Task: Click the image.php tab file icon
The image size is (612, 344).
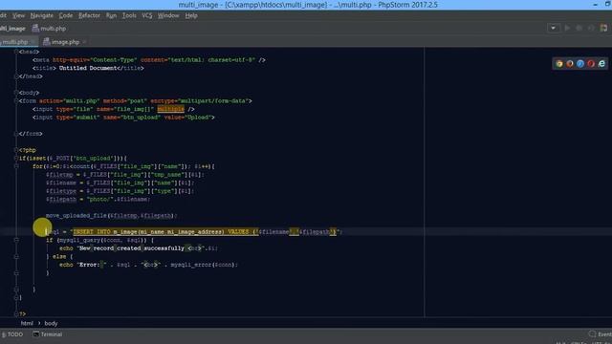Action: click(x=47, y=42)
